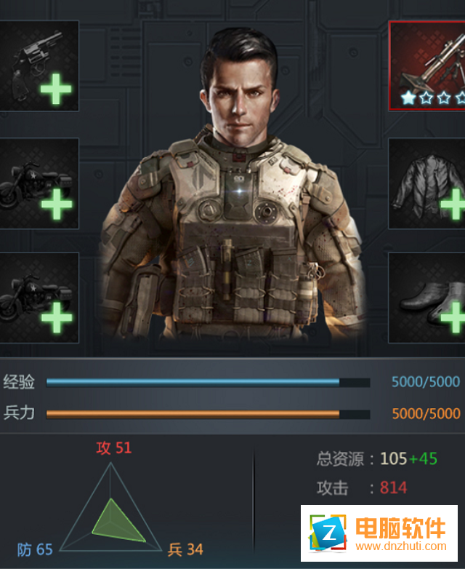Select the revolver weapon equipment slot
The image size is (465, 569).
[39, 65]
